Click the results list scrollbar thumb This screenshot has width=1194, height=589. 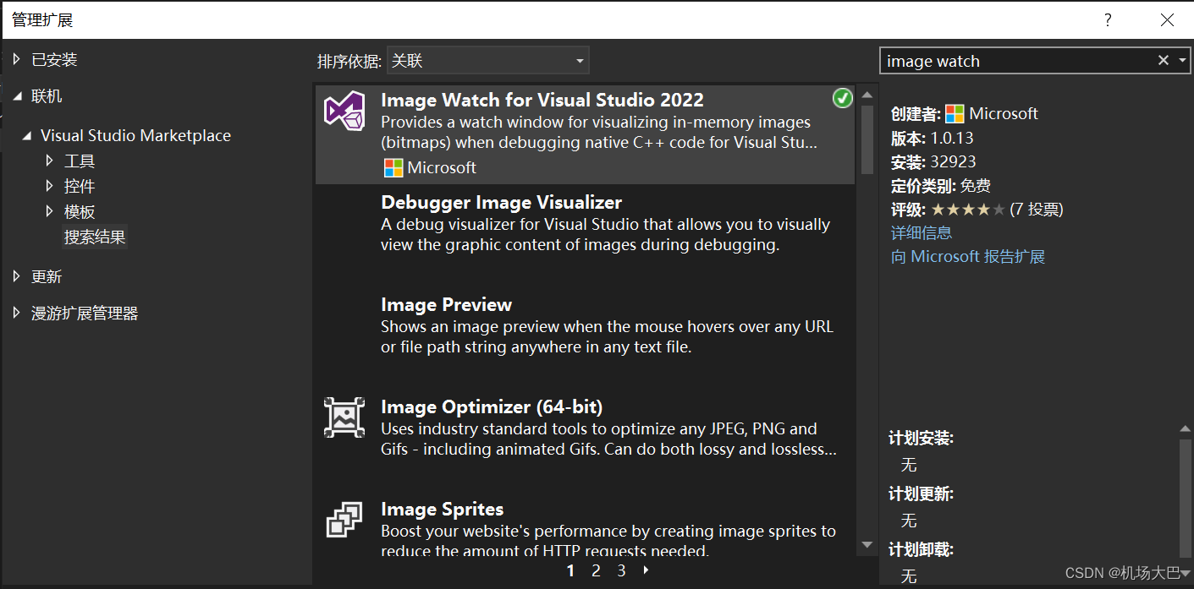click(867, 139)
